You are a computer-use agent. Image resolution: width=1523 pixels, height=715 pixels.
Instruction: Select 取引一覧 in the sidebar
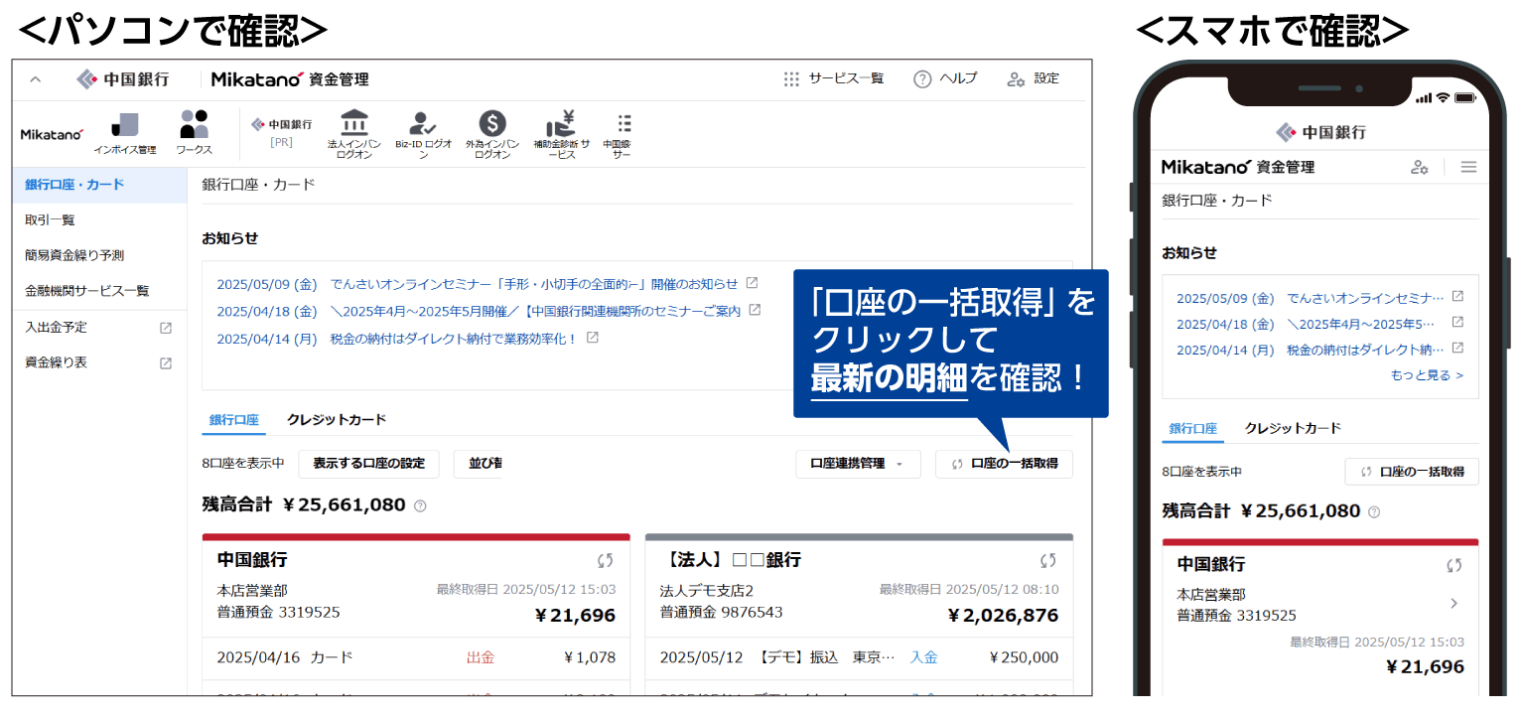(50, 219)
